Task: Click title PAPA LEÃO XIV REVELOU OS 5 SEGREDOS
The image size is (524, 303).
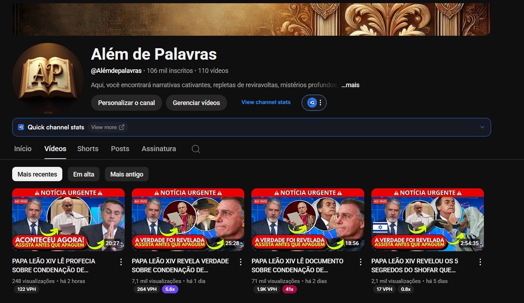Action: [415, 265]
